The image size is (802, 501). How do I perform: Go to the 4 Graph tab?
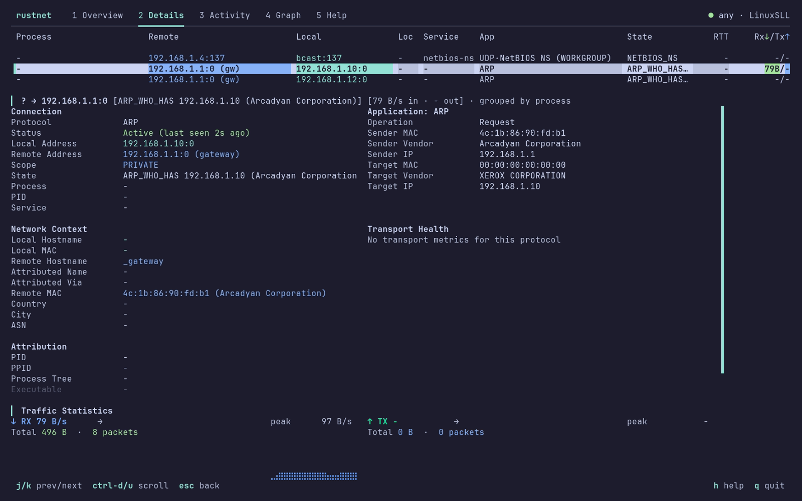pos(283,16)
